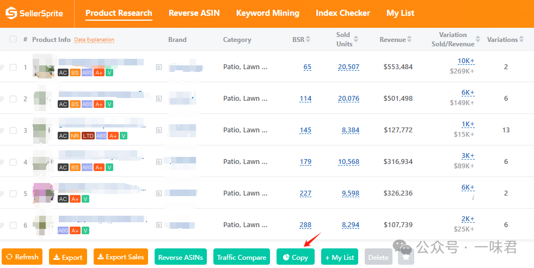Image resolution: width=534 pixels, height=268 pixels.
Task: Switch to the Keyword Mining tab
Action: click(x=267, y=13)
